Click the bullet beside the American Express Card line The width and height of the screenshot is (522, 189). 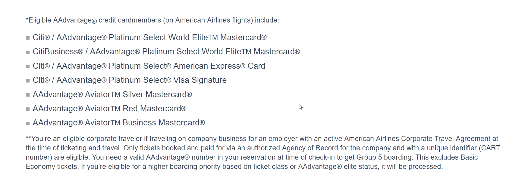click(28, 67)
